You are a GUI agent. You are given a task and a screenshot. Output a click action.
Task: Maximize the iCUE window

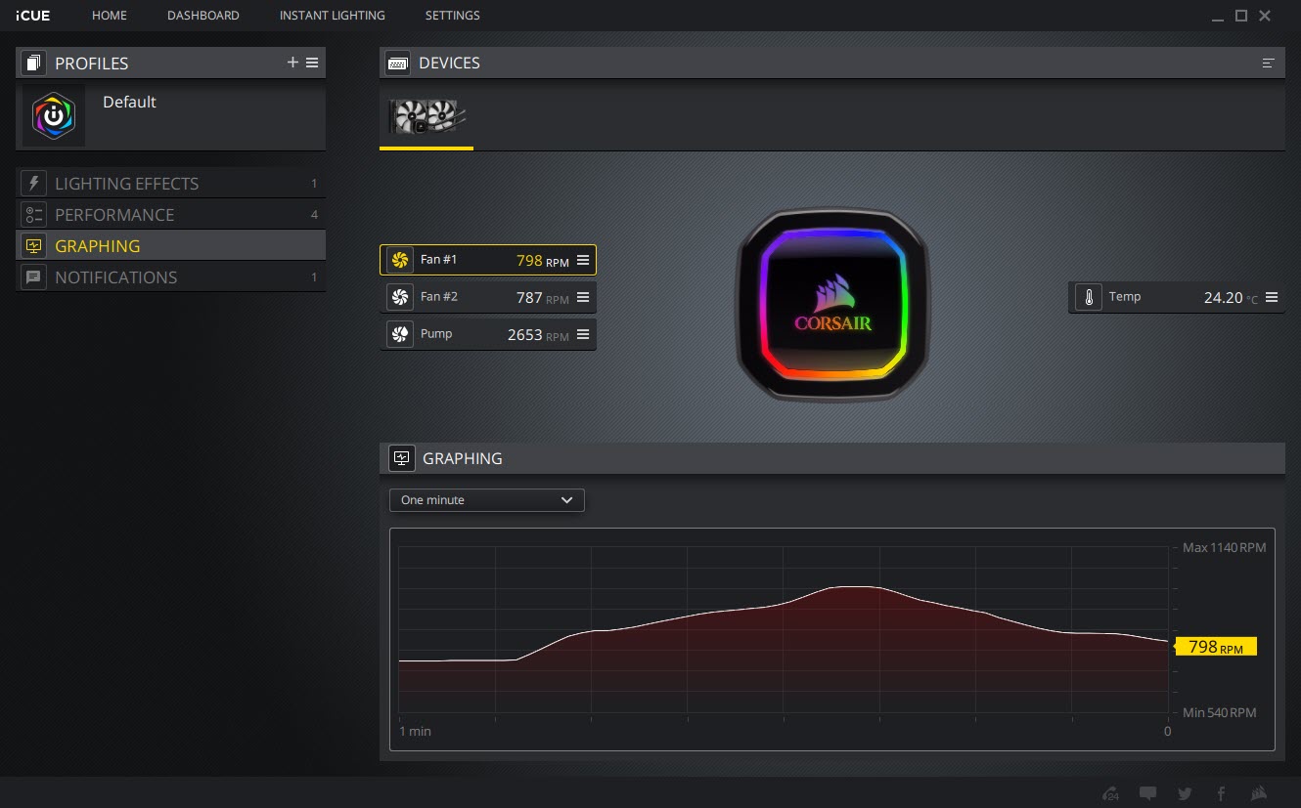1241,16
